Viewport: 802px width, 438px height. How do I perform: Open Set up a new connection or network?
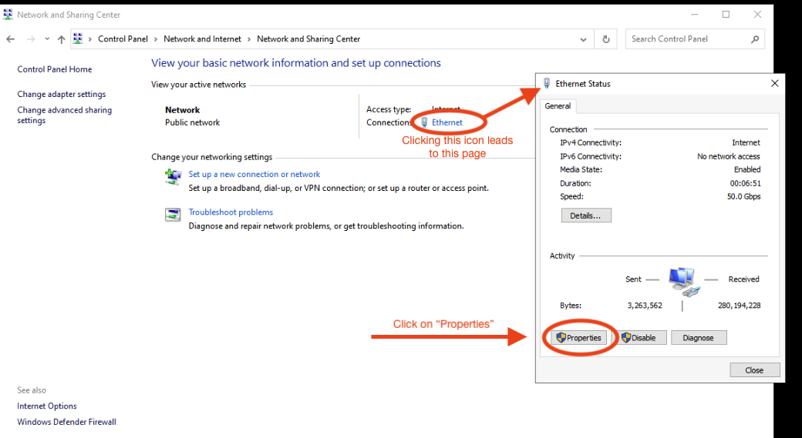(x=254, y=174)
